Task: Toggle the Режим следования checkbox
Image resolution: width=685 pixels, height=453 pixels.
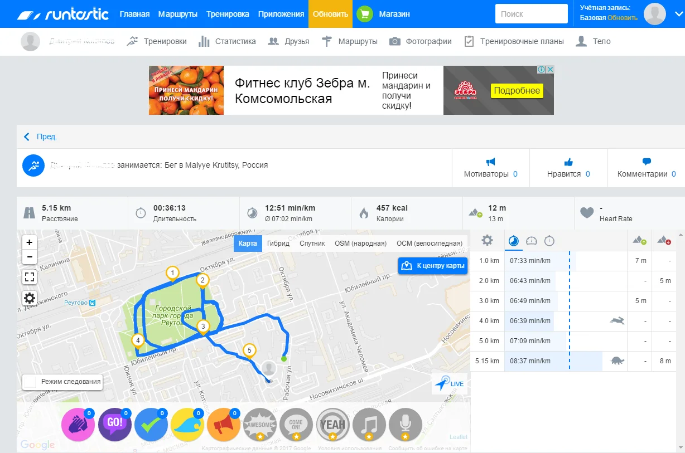Action: click(x=30, y=382)
